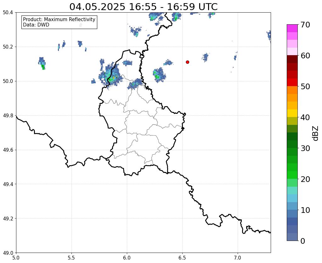This screenshot has height=263, width=322.
Task: Select the colorbar tick label 30
Action: [305, 148]
